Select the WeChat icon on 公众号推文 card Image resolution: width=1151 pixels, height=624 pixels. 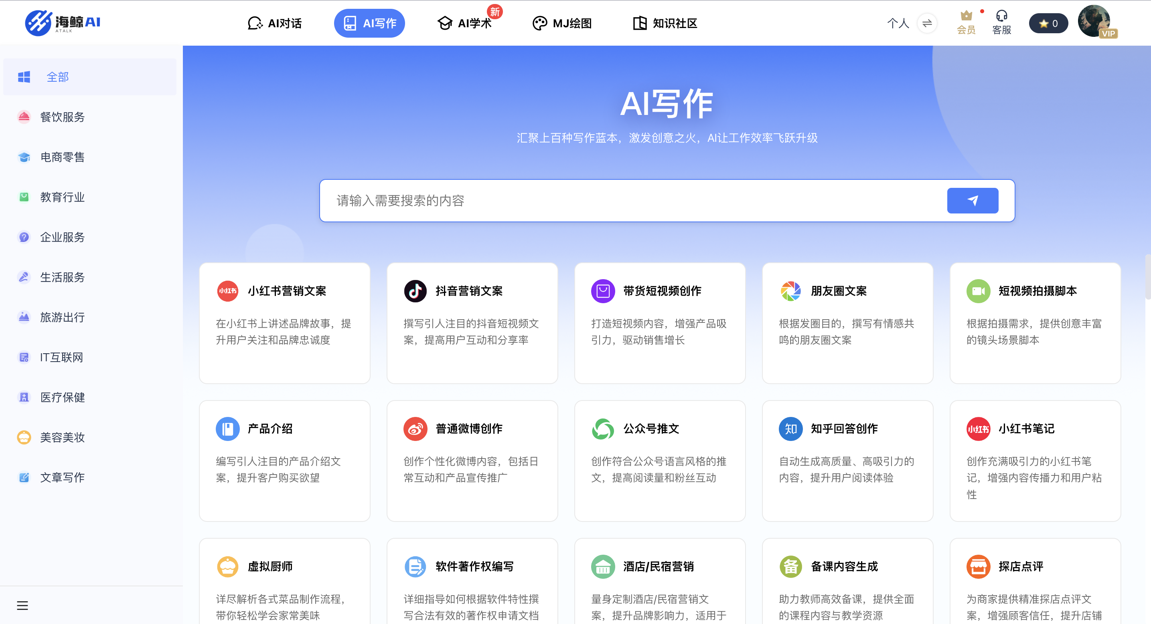point(603,429)
